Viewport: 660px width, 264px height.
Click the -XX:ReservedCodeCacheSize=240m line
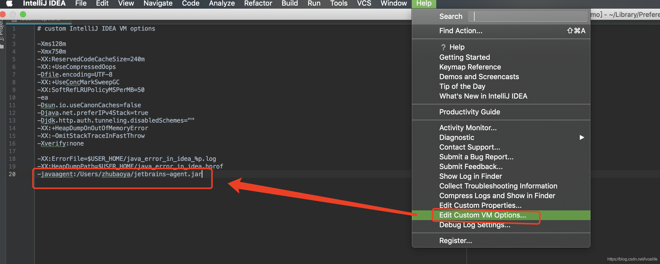pos(91,59)
